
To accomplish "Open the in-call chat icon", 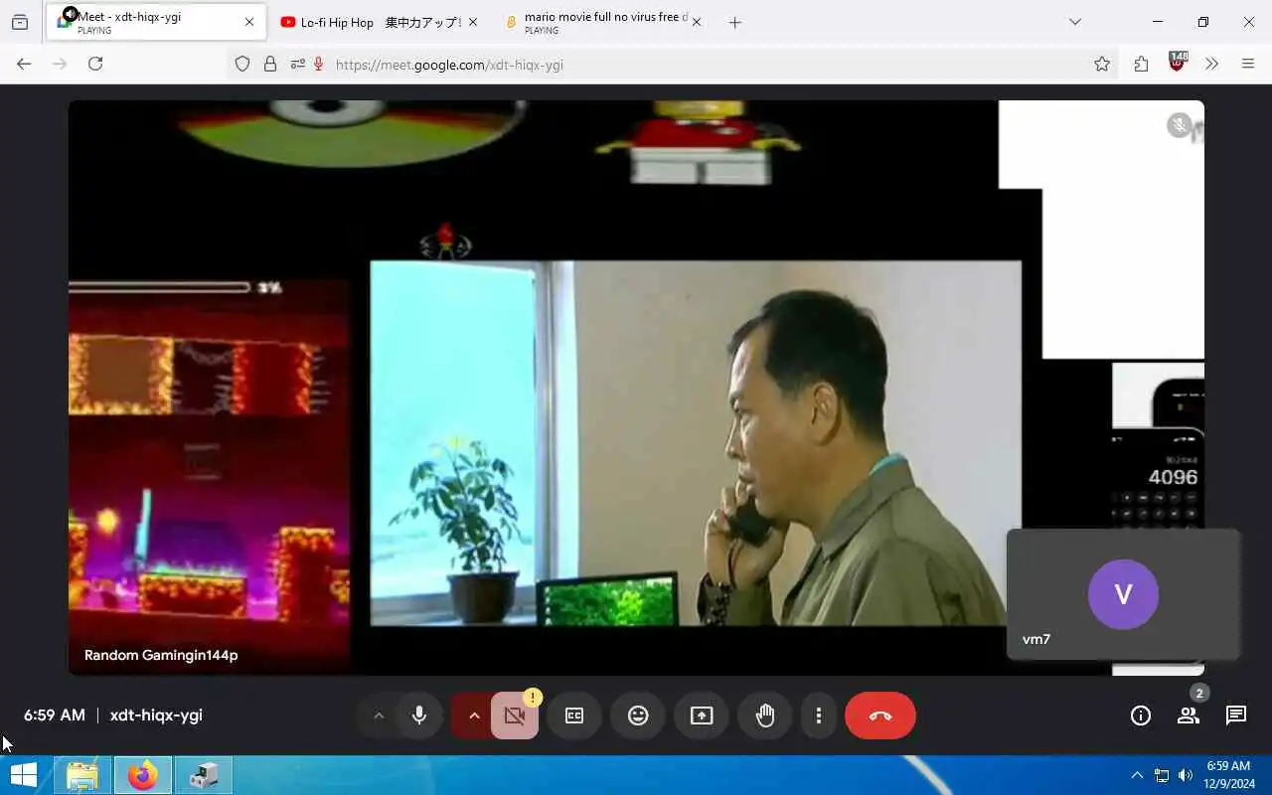I will coord(1236,715).
